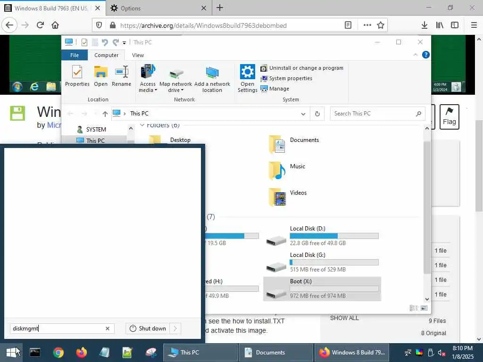The height and width of the screenshot is (362, 483).
Task: Toggle Firefox reader view
Action: pos(348,25)
